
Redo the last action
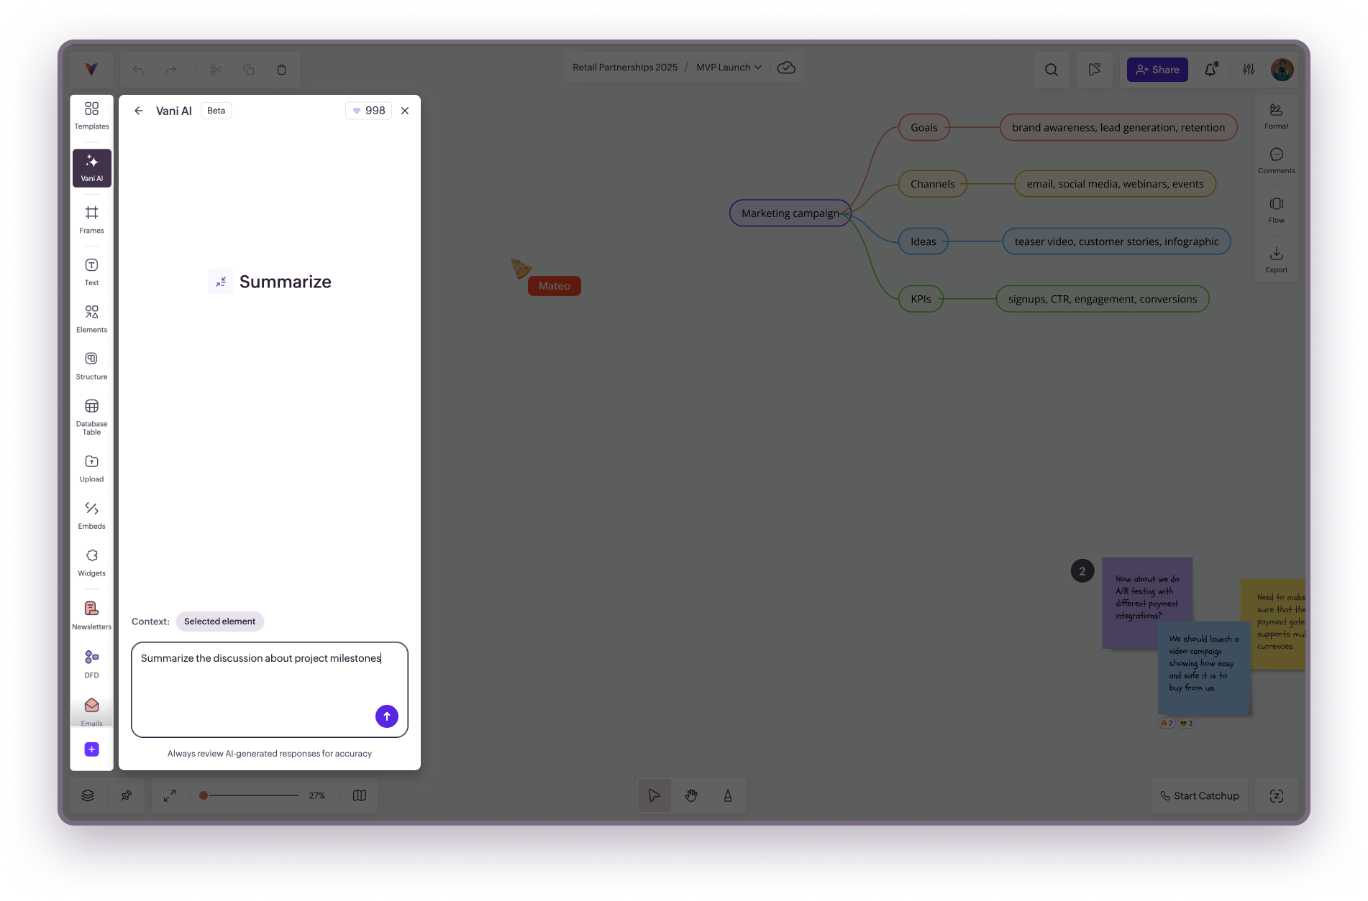pos(171,70)
